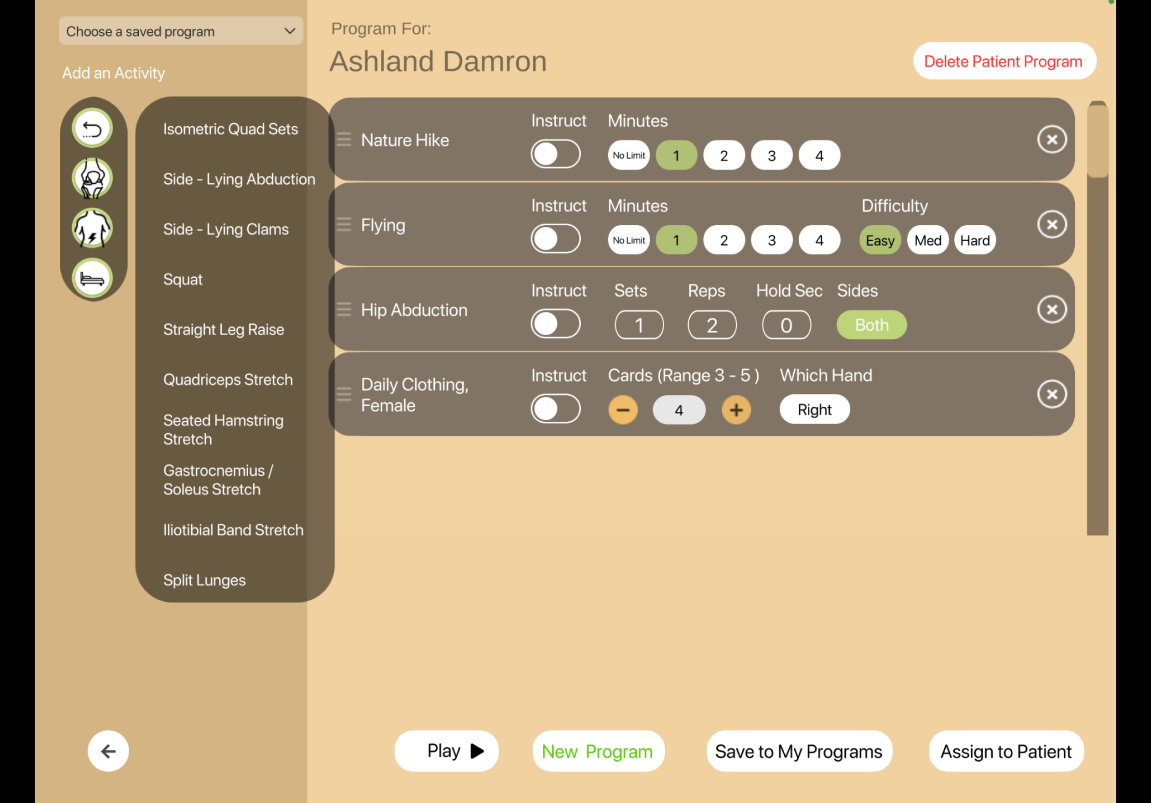Increase card count with plus button

(x=736, y=410)
